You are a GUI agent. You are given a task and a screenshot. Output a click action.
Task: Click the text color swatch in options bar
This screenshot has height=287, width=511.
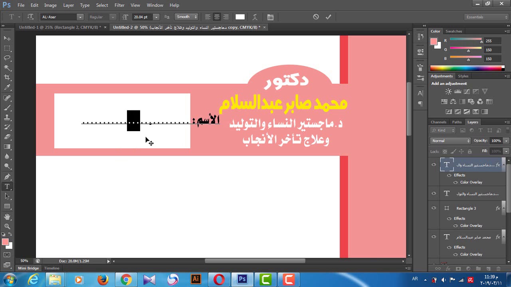[240, 17]
